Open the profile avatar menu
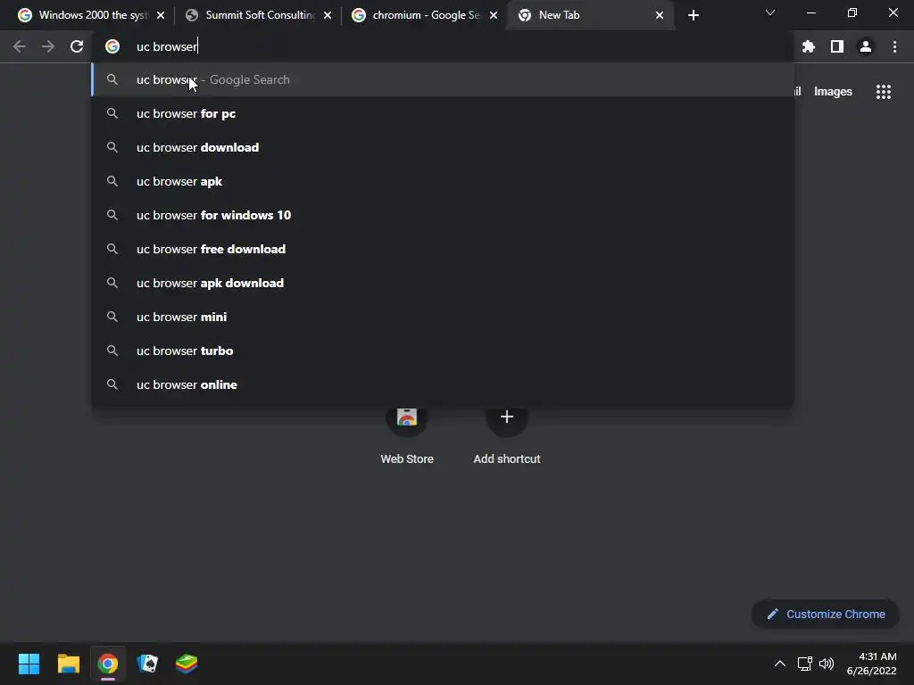The height and width of the screenshot is (685, 914). tap(866, 46)
